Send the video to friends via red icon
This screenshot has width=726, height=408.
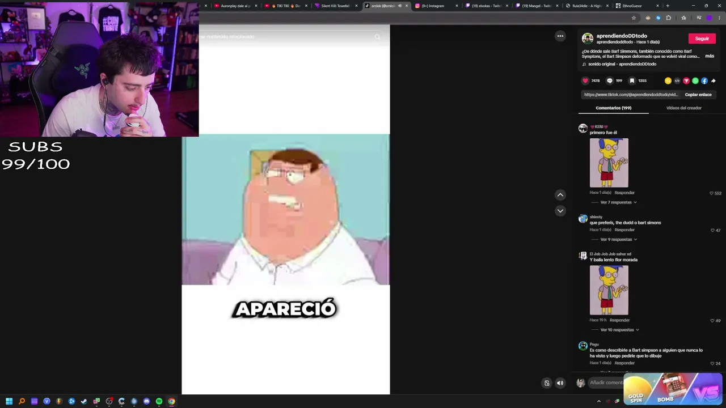click(686, 80)
